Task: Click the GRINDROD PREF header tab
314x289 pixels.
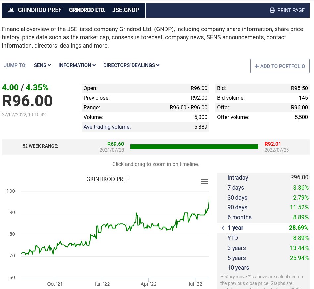Action: point(39,10)
